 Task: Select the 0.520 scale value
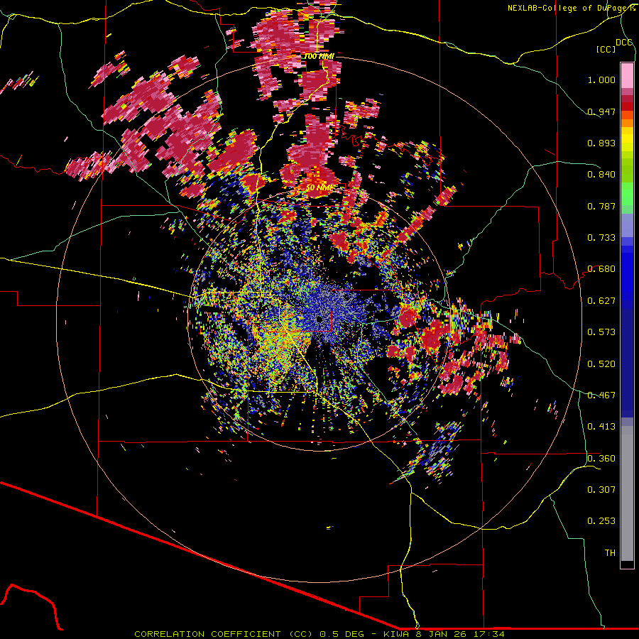click(601, 364)
